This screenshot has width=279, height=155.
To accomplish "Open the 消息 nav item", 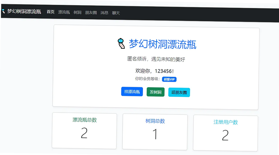I will click(x=104, y=13).
